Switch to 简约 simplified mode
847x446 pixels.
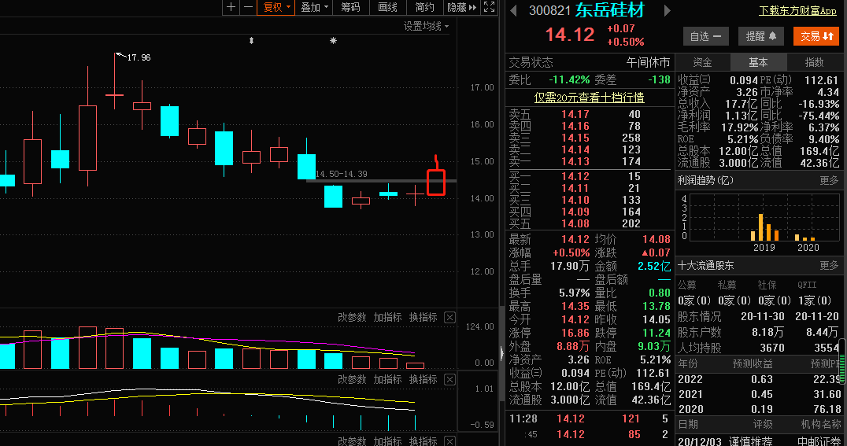424,7
